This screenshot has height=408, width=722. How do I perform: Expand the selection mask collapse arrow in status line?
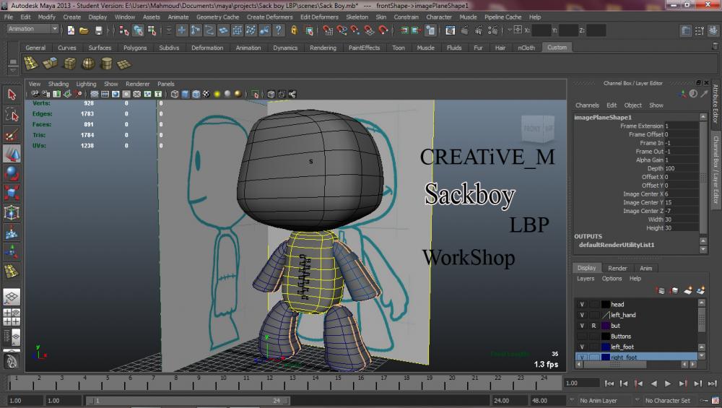click(168, 30)
